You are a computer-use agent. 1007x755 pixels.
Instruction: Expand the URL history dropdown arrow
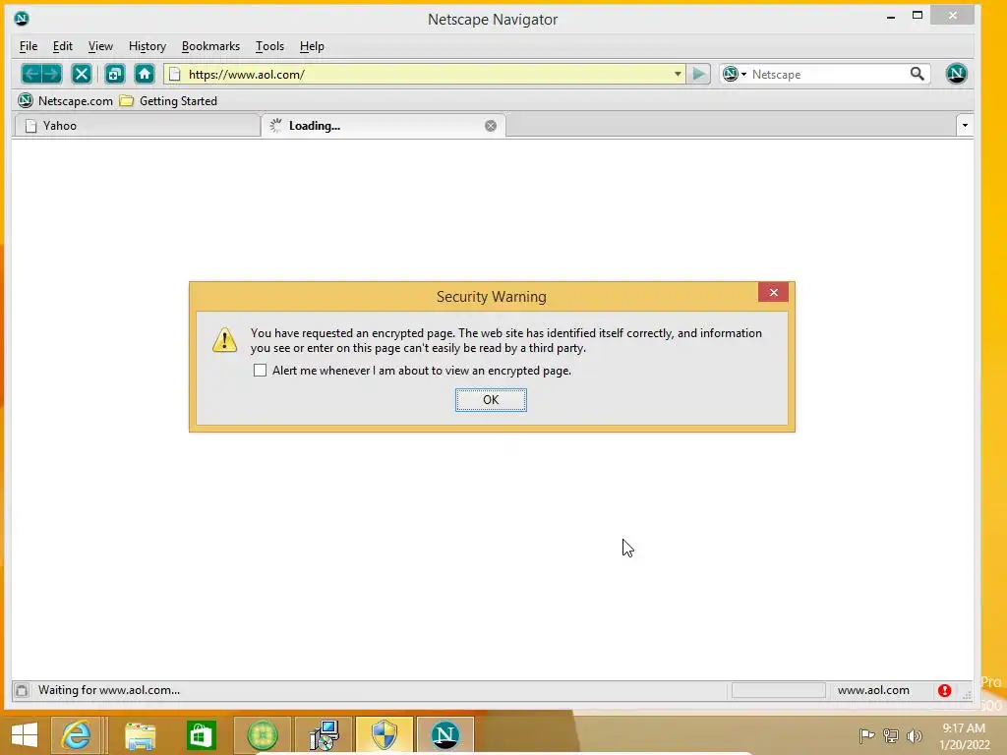pyautogui.click(x=678, y=74)
